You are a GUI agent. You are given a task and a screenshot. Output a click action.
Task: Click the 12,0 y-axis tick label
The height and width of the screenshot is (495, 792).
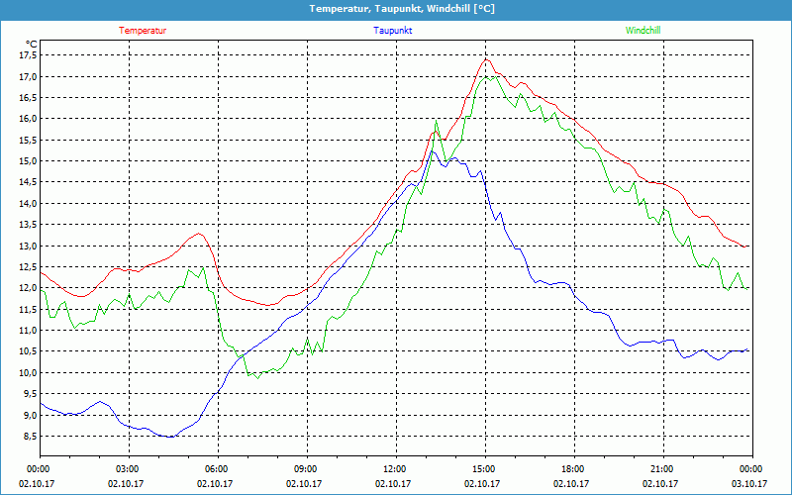click(28, 288)
